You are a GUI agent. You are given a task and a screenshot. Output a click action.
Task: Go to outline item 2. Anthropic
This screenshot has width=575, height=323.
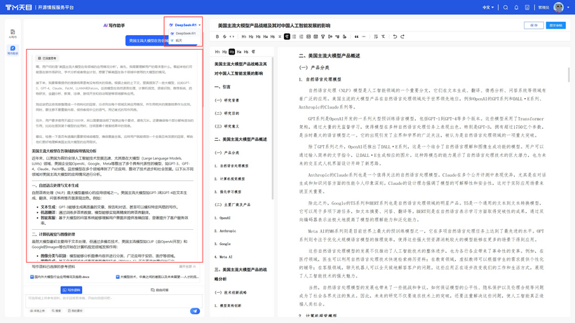click(225, 231)
